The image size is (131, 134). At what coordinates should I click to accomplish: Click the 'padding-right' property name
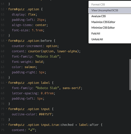[24, 72]
